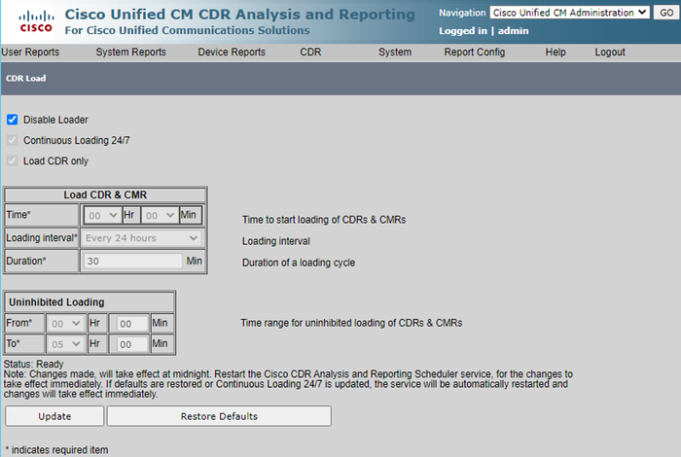Open the Help menu

click(x=556, y=53)
